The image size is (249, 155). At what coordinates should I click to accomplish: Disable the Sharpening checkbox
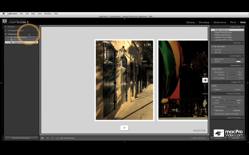(213, 110)
